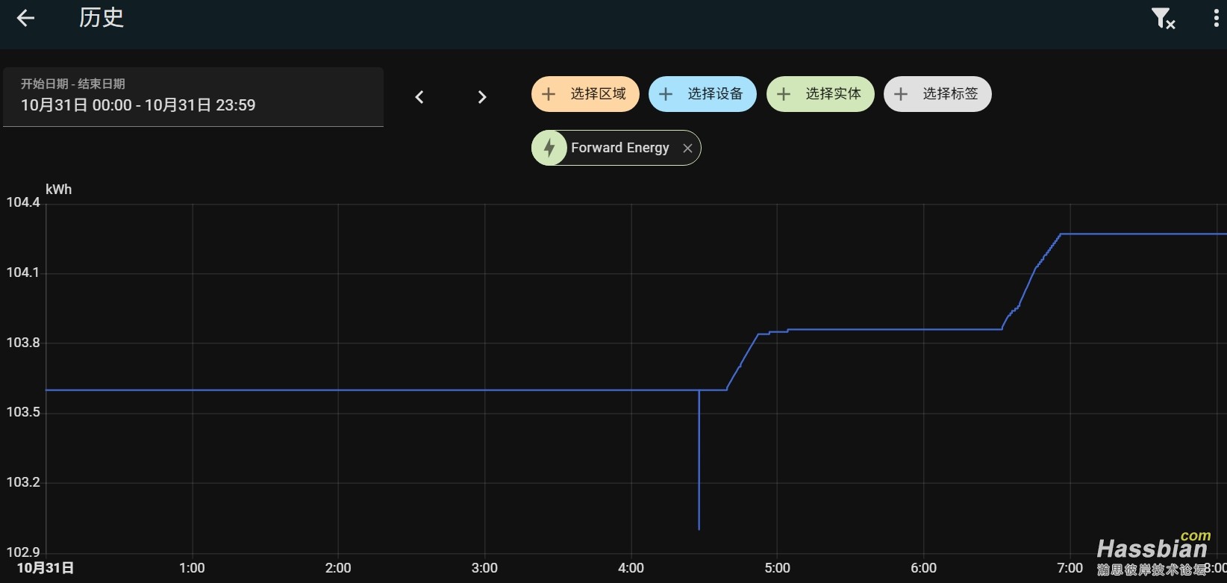Click plus icon on 选择区域 chip
This screenshot has width=1227, height=583.
click(x=549, y=94)
